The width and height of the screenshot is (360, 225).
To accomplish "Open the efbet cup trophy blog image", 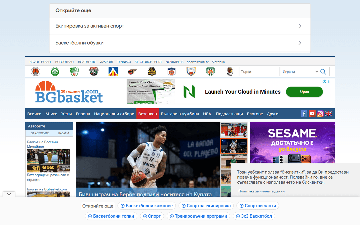I will (48, 161).
